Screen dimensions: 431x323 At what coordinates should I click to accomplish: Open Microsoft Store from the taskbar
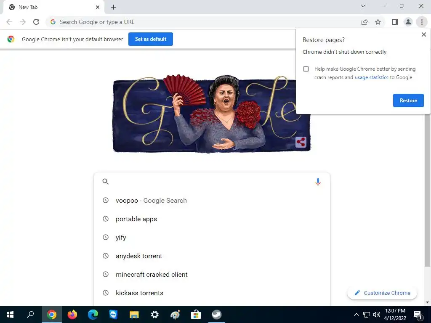pos(196,315)
